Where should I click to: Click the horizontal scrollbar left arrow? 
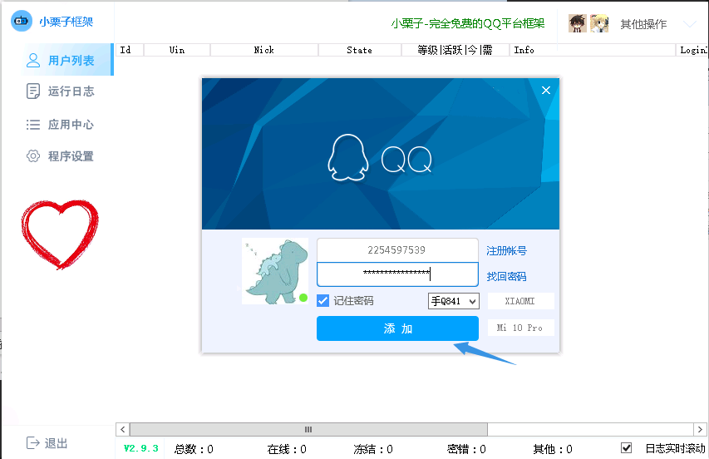(122, 429)
